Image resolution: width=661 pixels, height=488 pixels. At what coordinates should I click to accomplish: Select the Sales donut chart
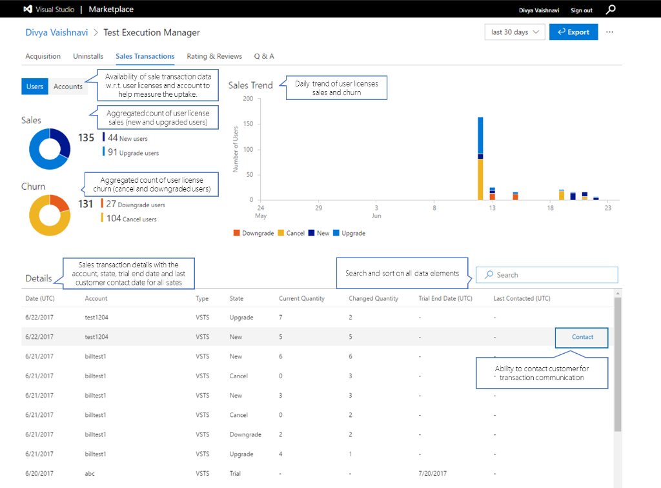tap(48, 149)
